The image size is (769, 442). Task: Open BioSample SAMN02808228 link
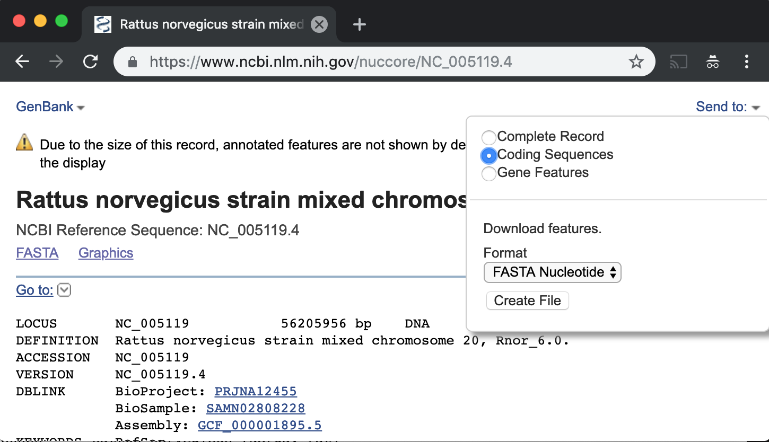pos(256,408)
